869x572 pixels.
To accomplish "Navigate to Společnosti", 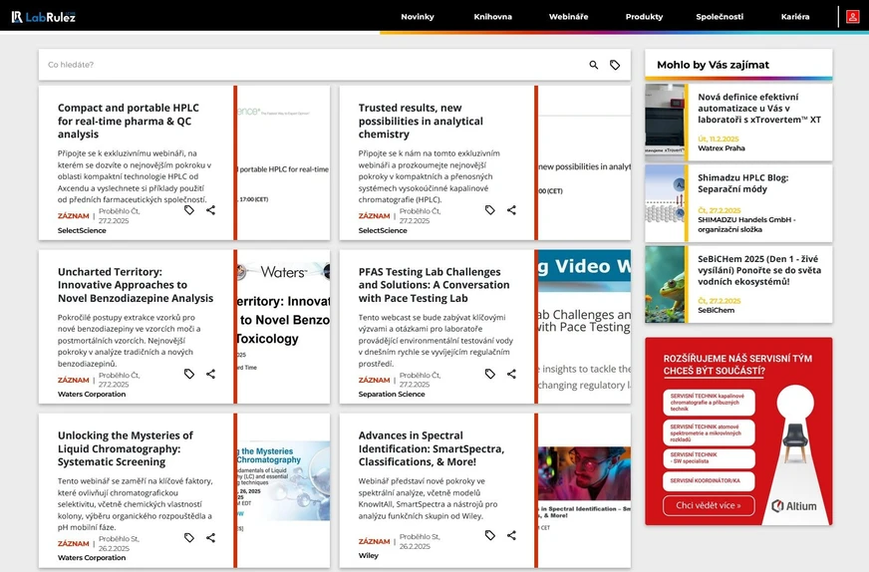I will [x=720, y=17].
